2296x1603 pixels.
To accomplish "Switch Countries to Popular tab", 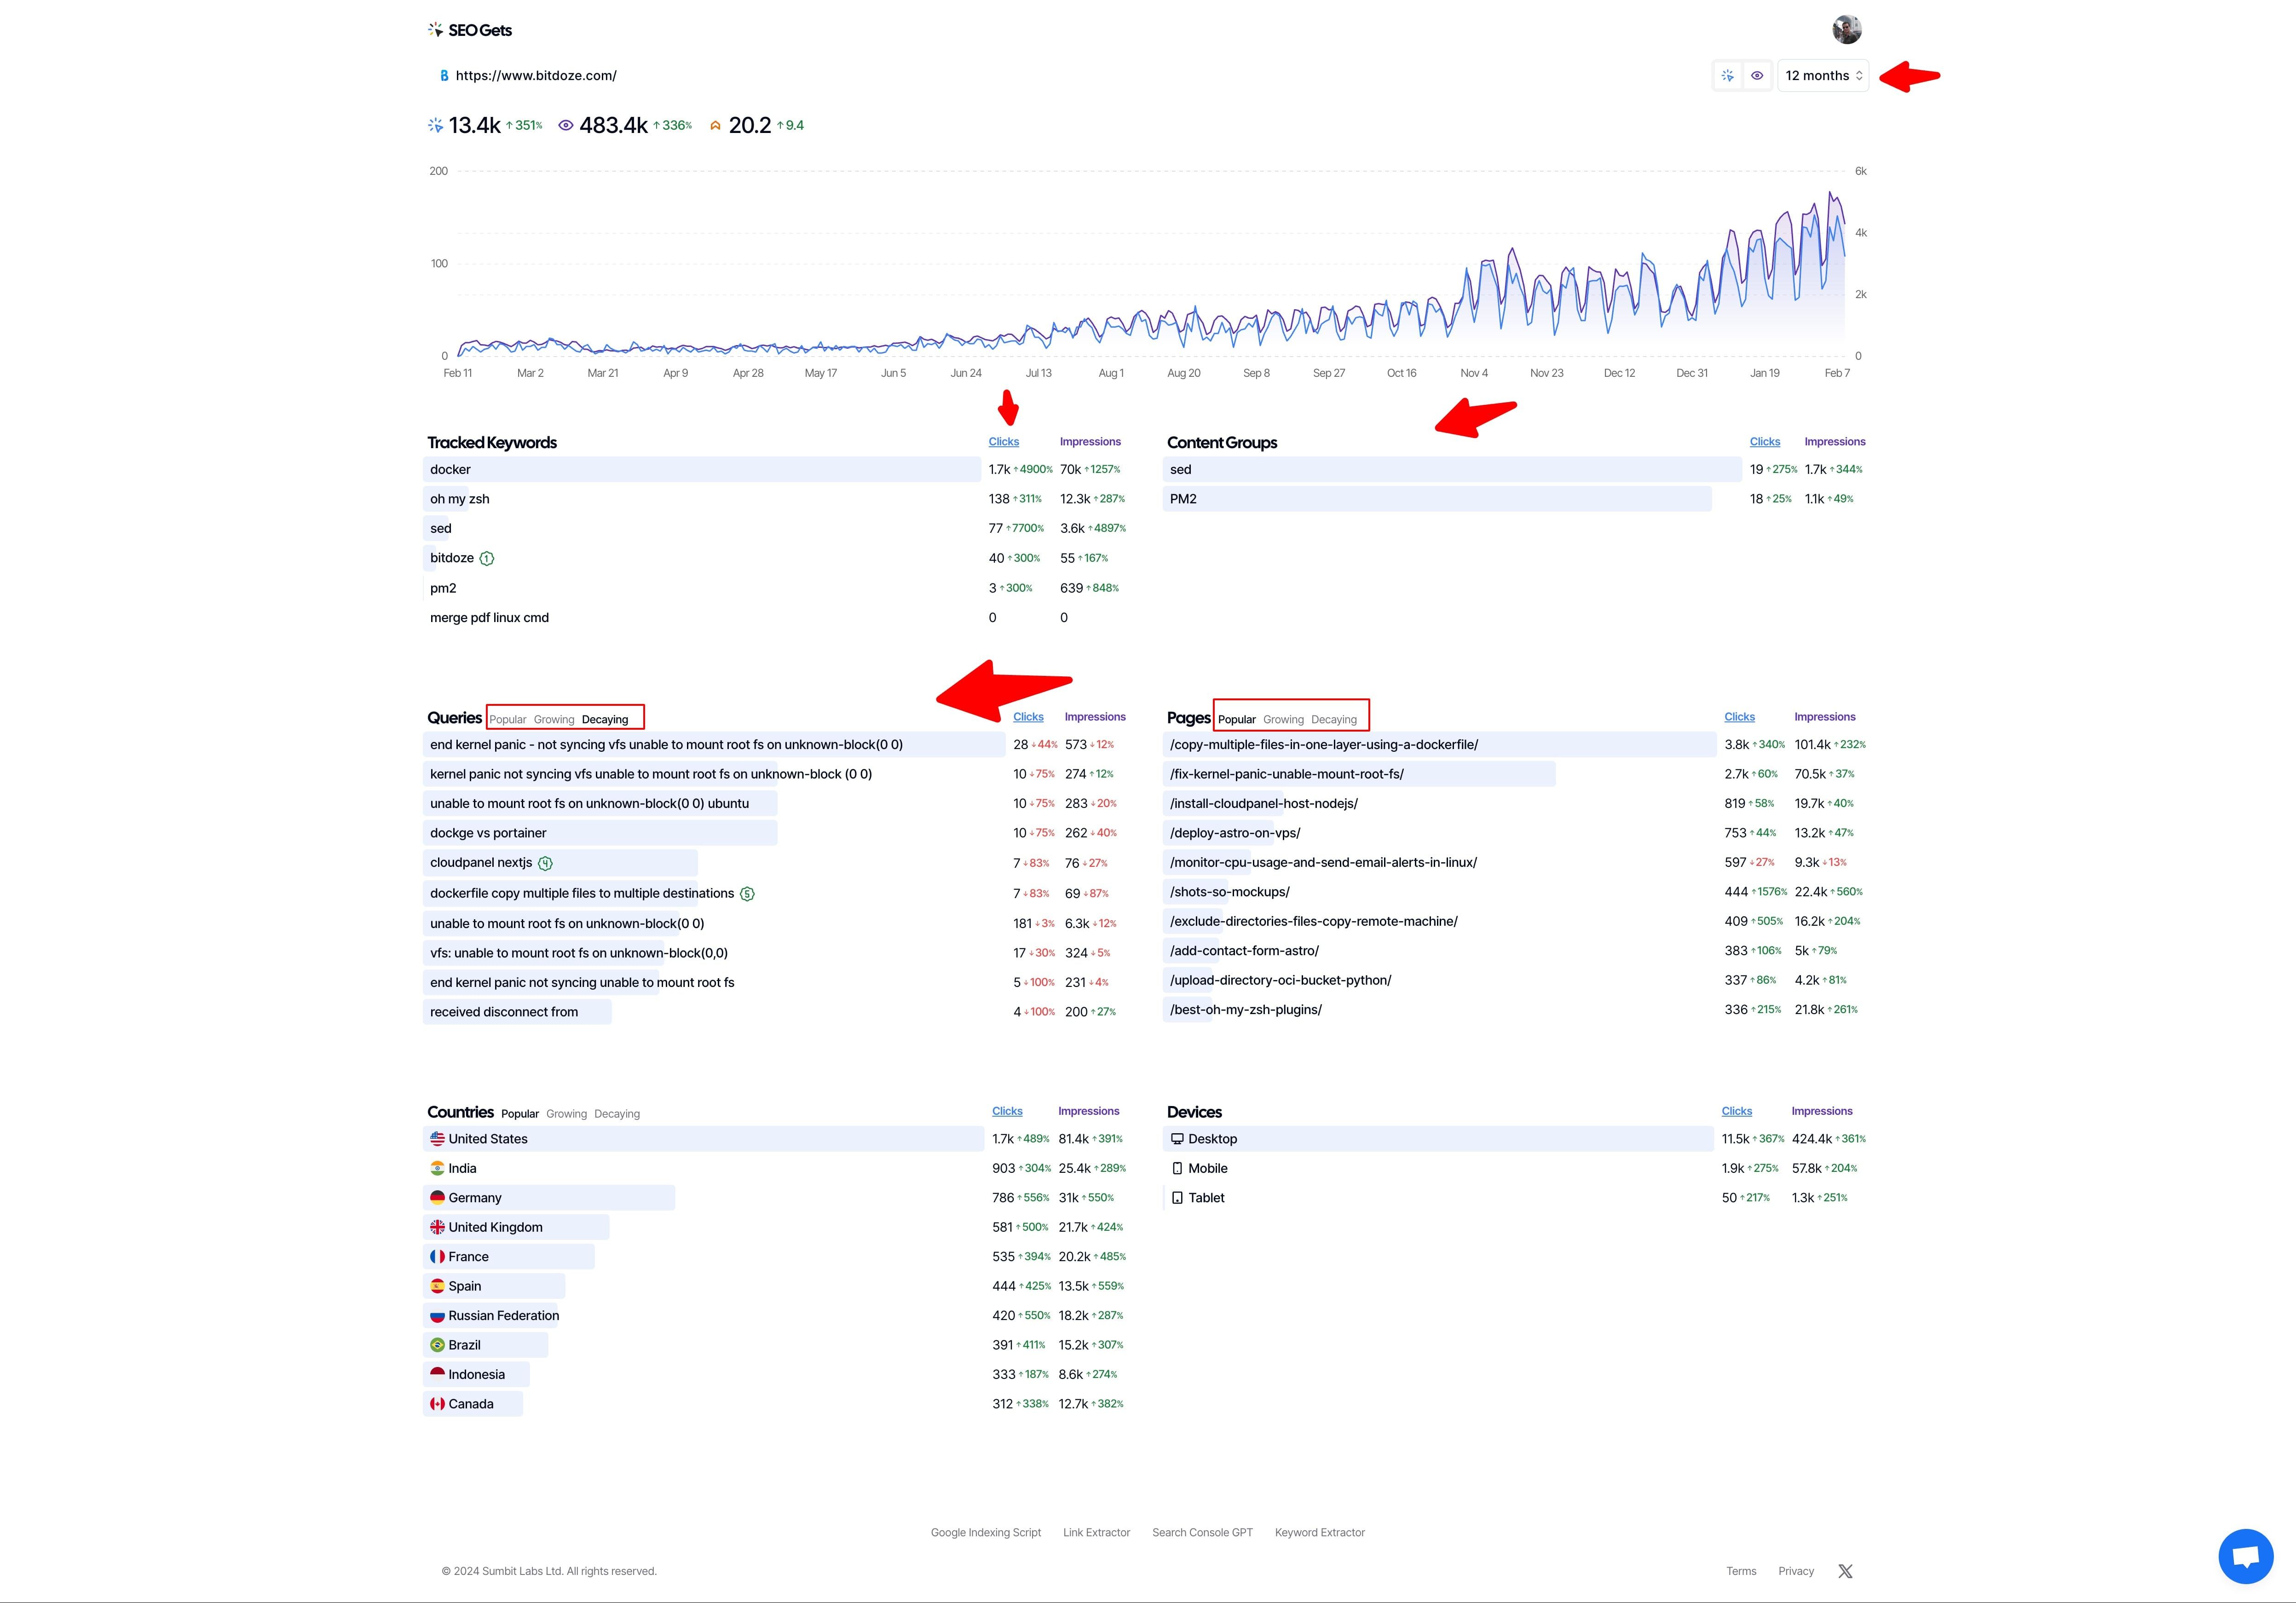I will click(x=520, y=1113).
